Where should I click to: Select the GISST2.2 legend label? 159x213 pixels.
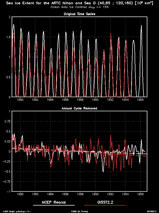coord(105,202)
